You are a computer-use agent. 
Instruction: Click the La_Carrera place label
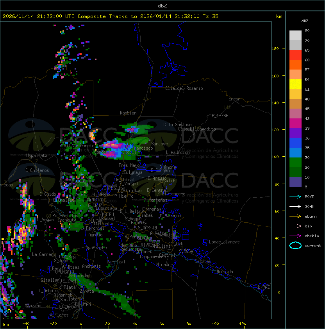pyautogui.click(x=44, y=254)
